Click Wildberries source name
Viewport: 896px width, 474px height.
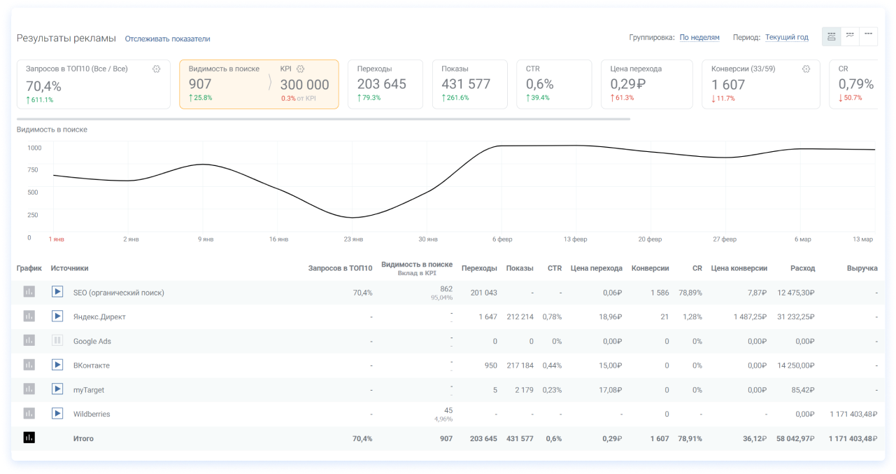tap(92, 414)
